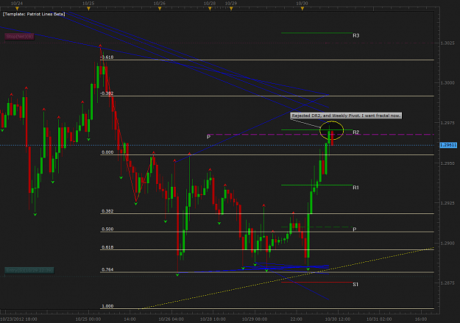
Task: Click the 1.2900 price axis label
Action: (447, 244)
